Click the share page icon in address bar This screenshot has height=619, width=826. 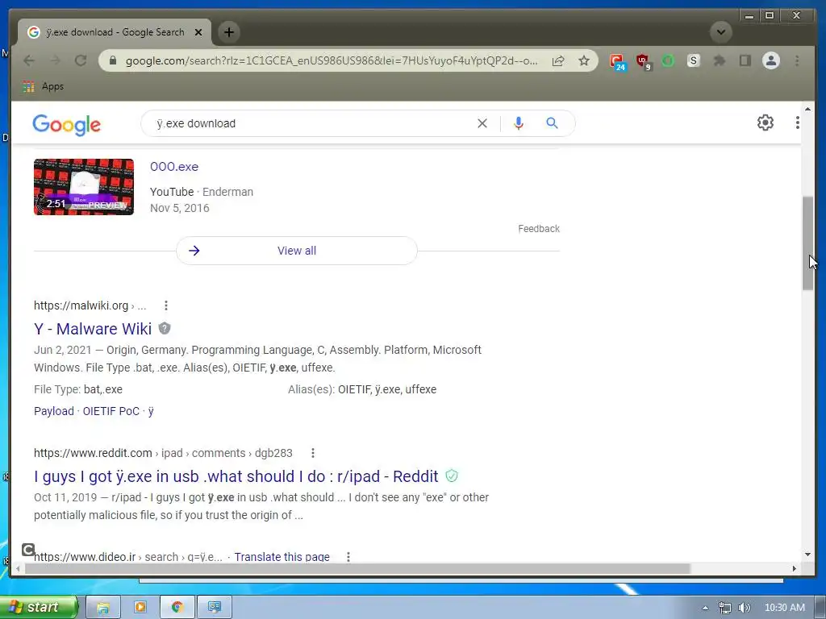(x=558, y=60)
